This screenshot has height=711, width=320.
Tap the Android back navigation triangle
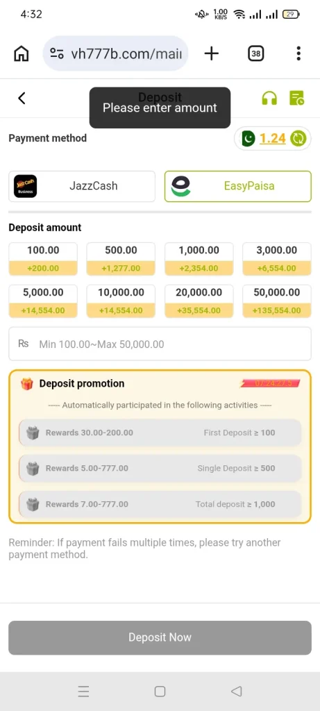click(x=236, y=691)
